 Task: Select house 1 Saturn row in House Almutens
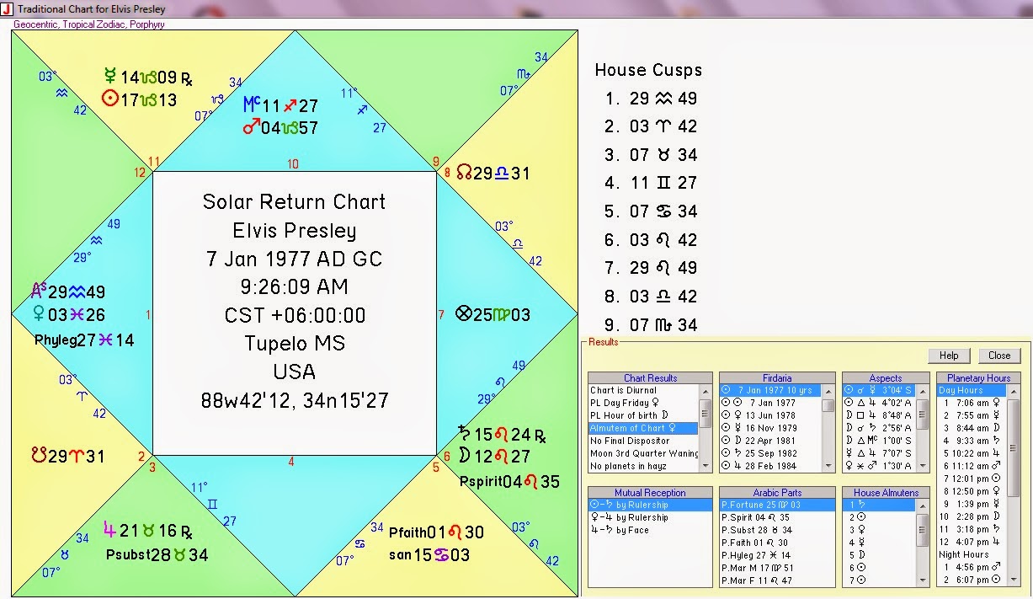pos(878,505)
